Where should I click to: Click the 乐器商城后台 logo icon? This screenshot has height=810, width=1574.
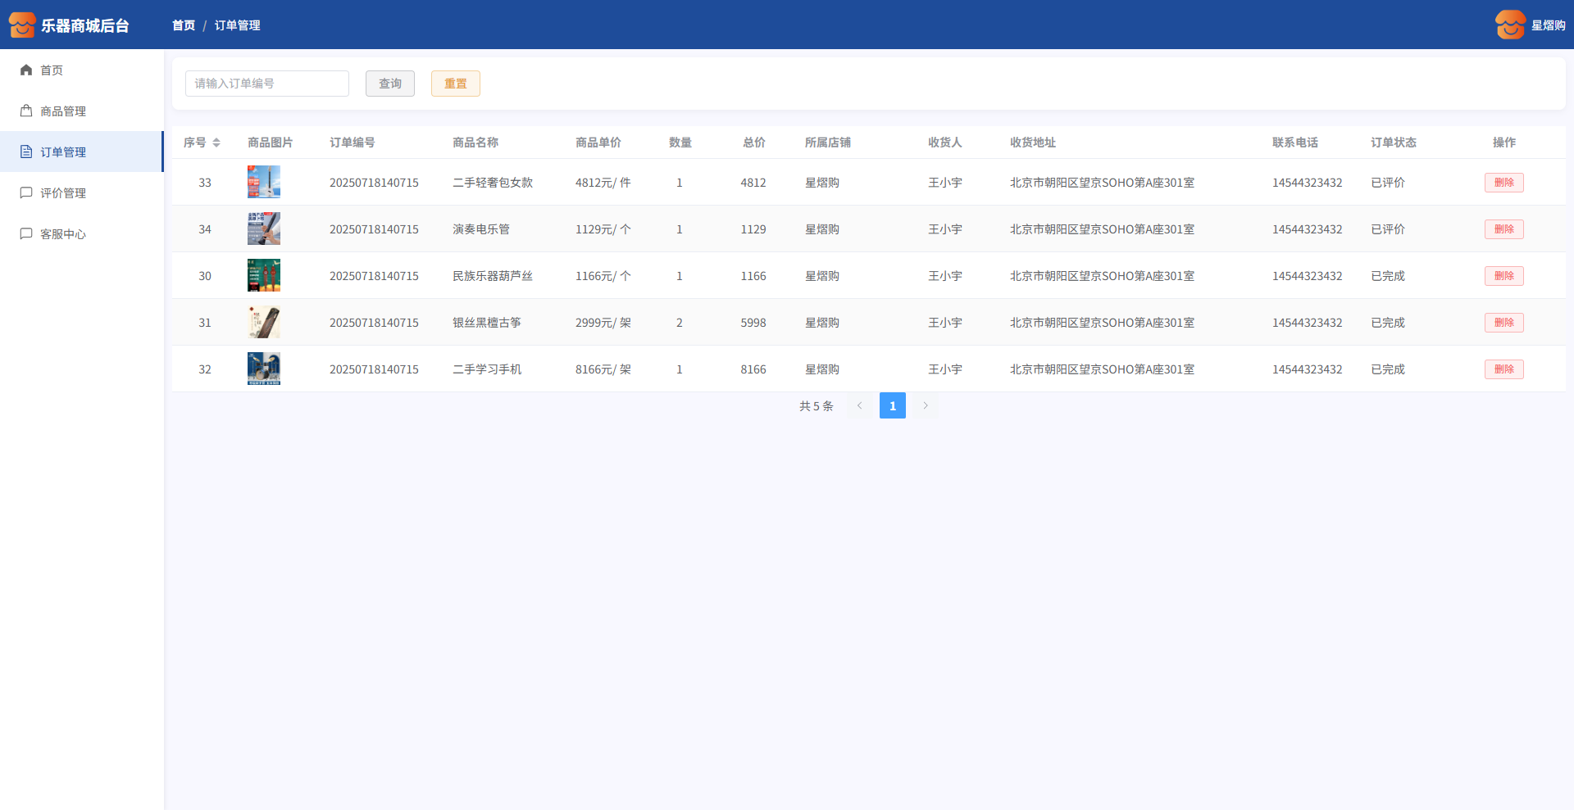click(22, 25)
